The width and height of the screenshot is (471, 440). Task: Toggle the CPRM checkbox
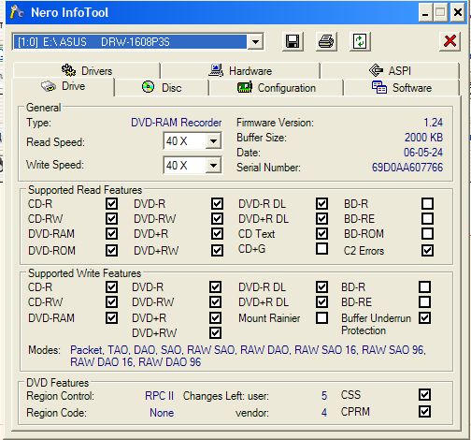tap(425, 412)
